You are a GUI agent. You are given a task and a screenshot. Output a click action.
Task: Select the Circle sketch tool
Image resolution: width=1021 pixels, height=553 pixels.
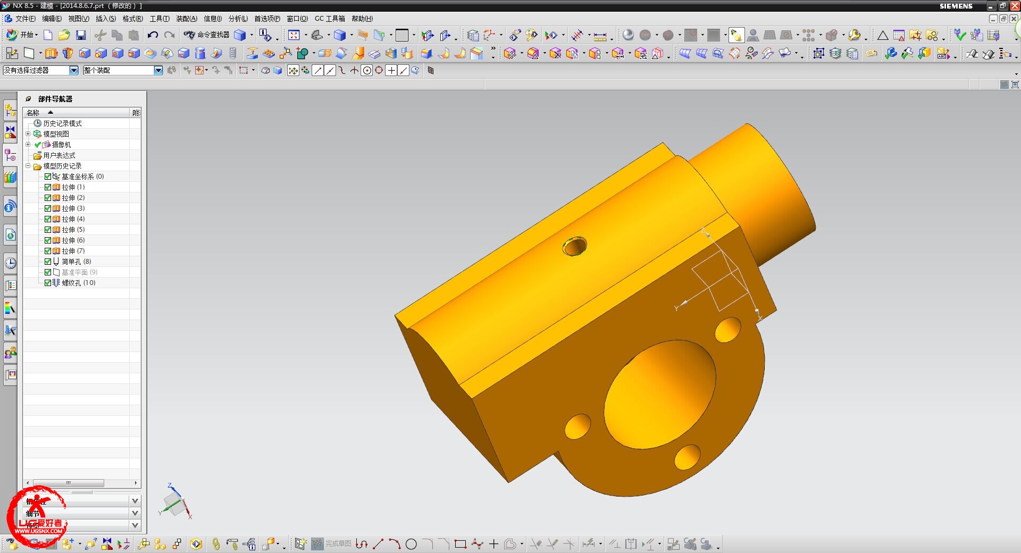click(411, 544)
